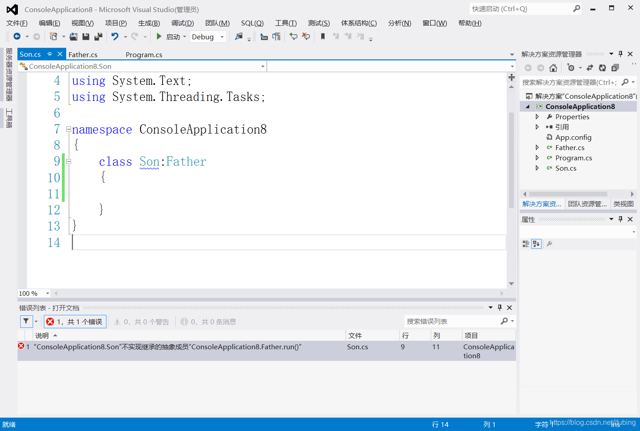The image size is (640, 431).
Task: Toggle the warnings filter showing 0 warnings
Action: 141,322
